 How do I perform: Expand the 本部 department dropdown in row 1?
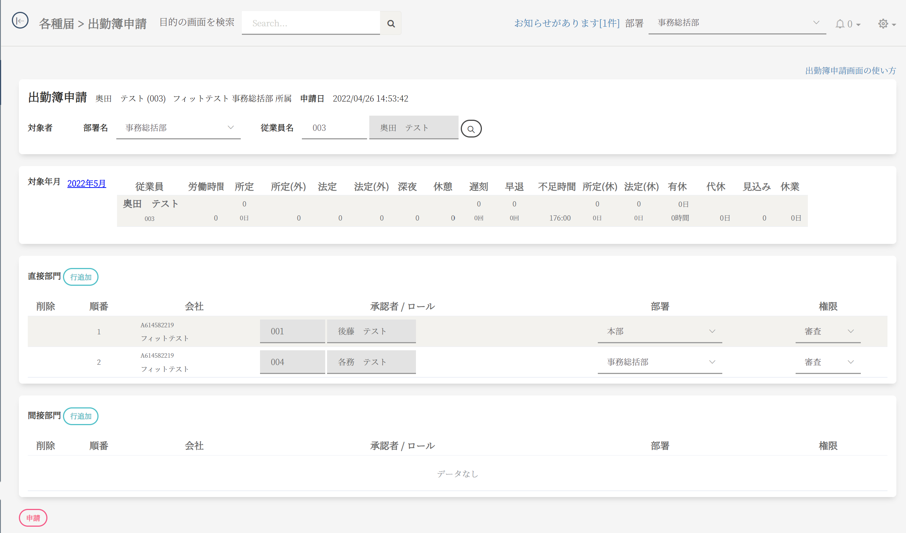pyautogui.click(x=660, y=331)
